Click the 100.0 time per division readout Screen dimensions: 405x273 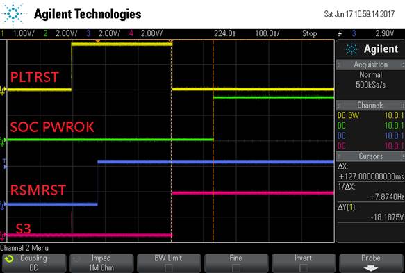267,33
